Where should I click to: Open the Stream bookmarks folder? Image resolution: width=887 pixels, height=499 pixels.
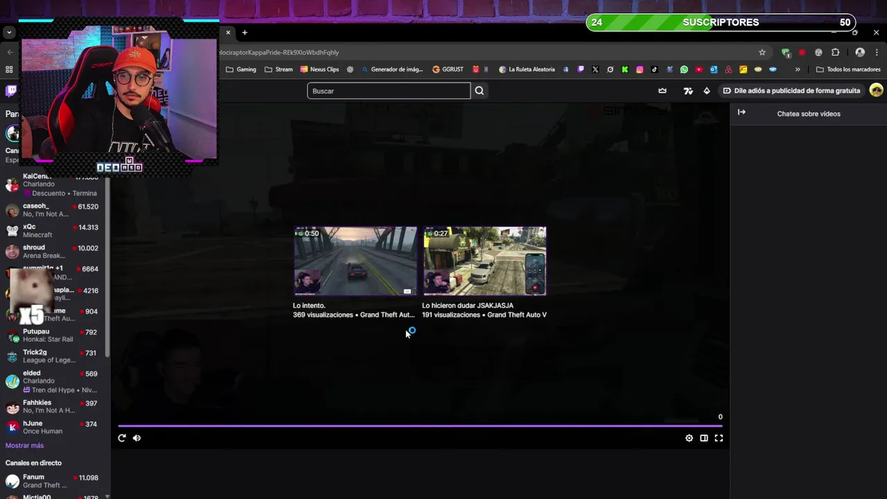[279, 69]
